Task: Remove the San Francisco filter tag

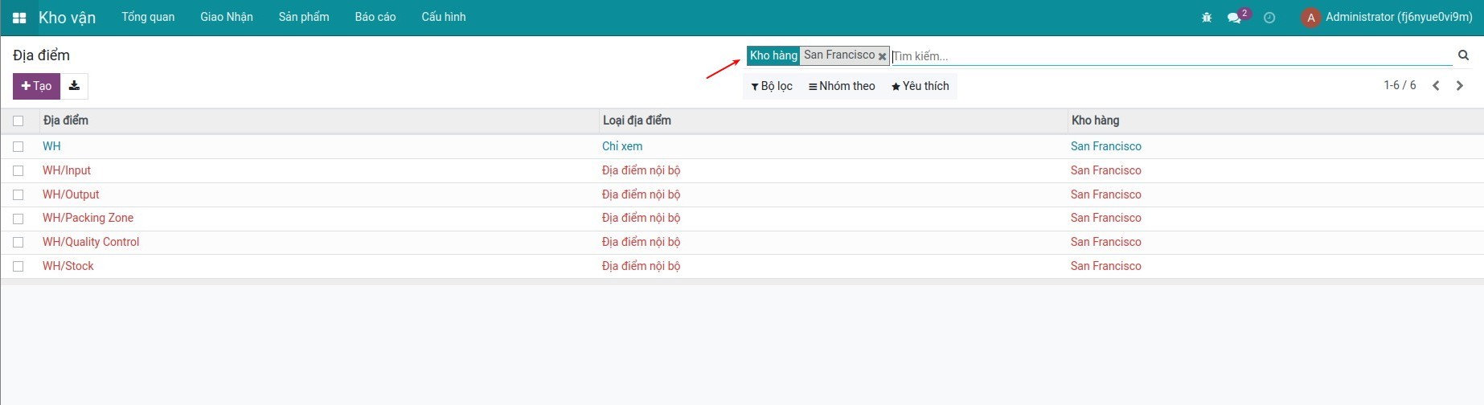Action: 882,56
